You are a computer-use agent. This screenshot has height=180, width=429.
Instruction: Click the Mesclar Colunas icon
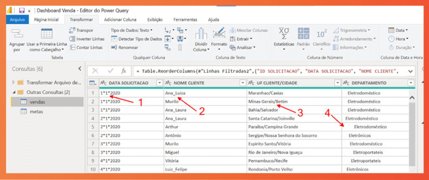click(x=233, y=30)
